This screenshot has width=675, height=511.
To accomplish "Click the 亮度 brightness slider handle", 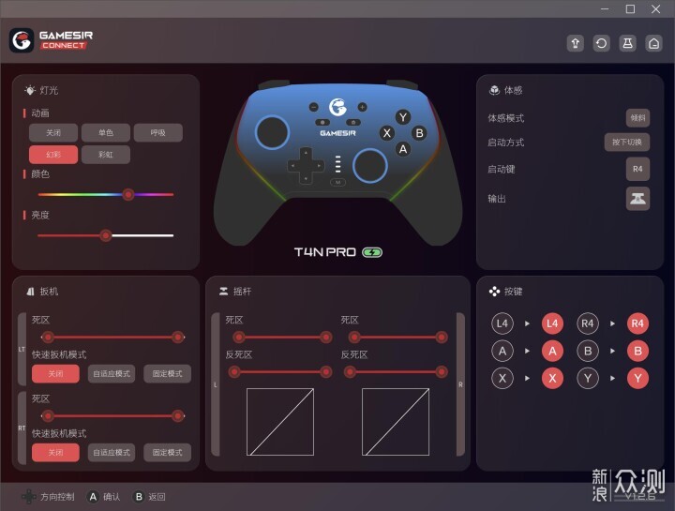I will click(x=105, y=235).
